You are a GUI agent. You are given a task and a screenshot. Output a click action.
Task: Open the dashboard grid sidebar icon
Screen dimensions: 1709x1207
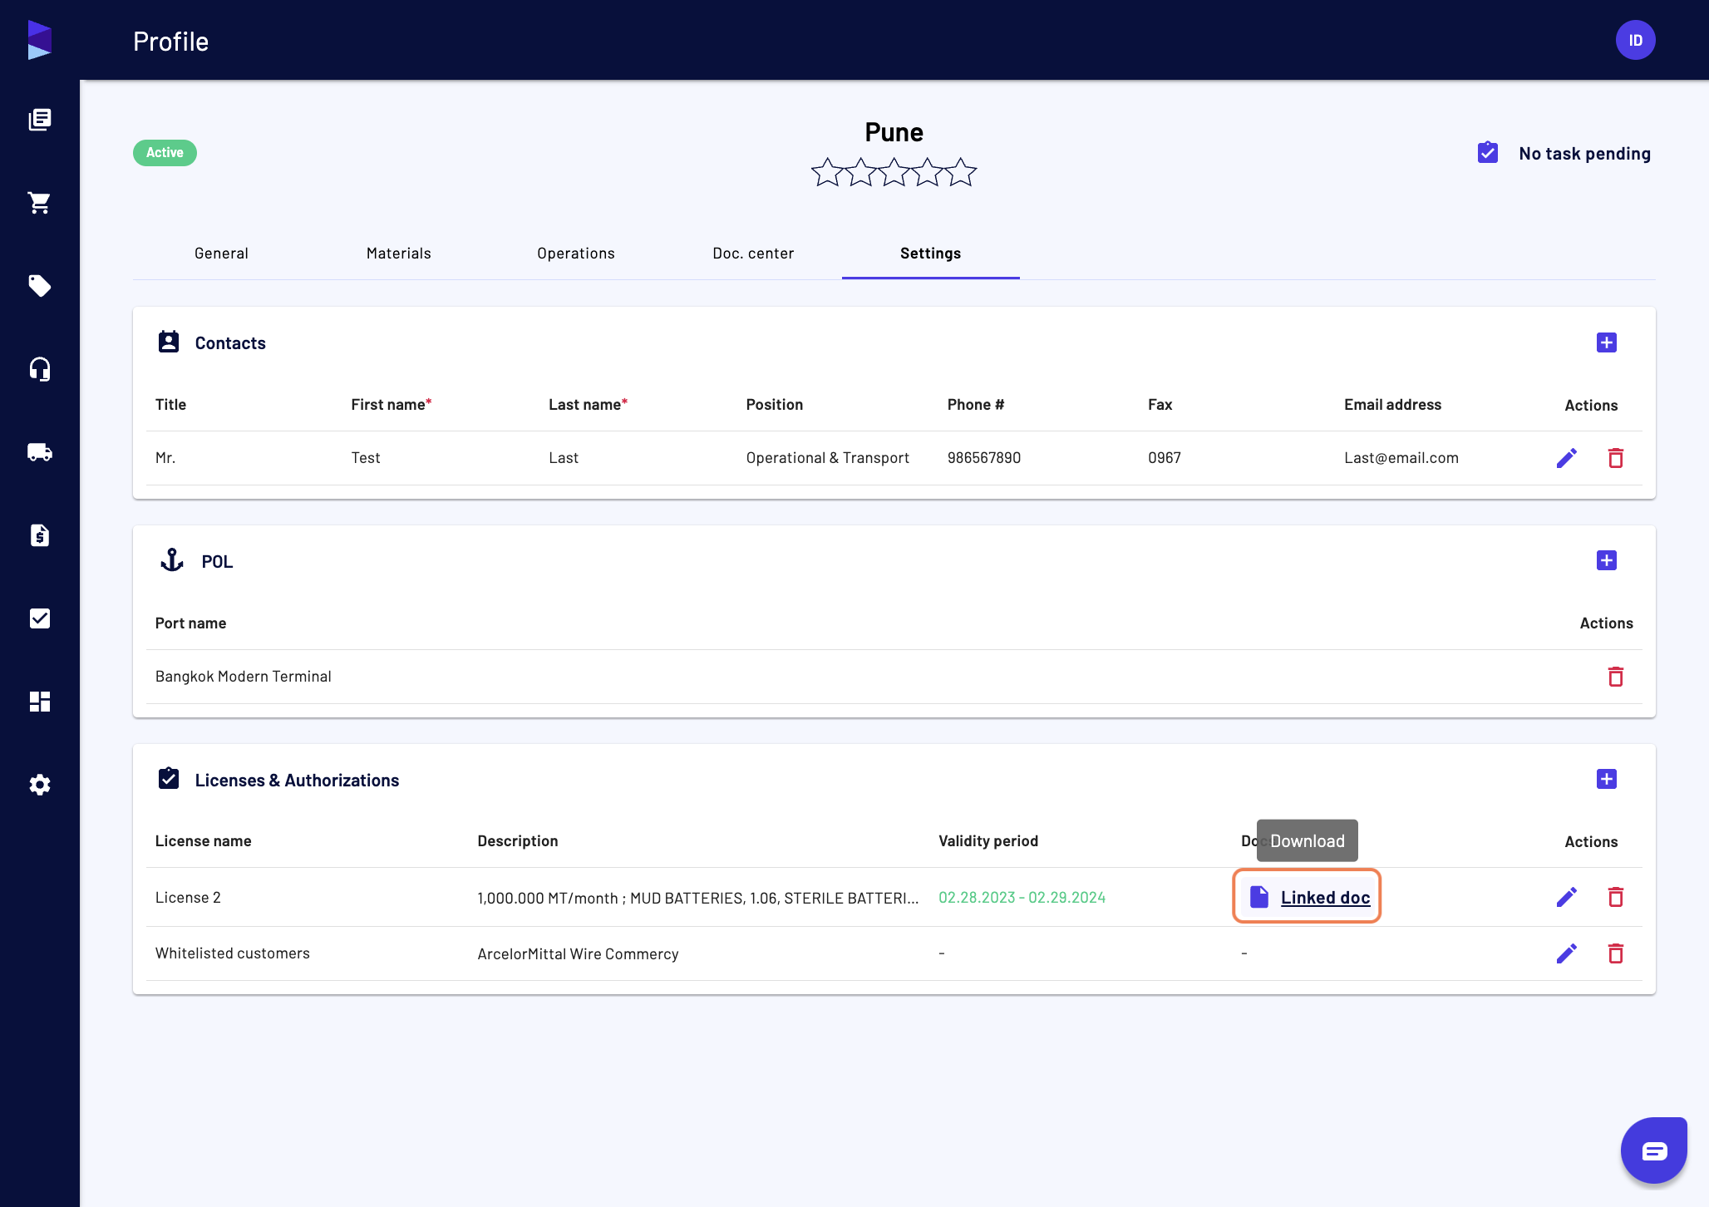(40, 702)
